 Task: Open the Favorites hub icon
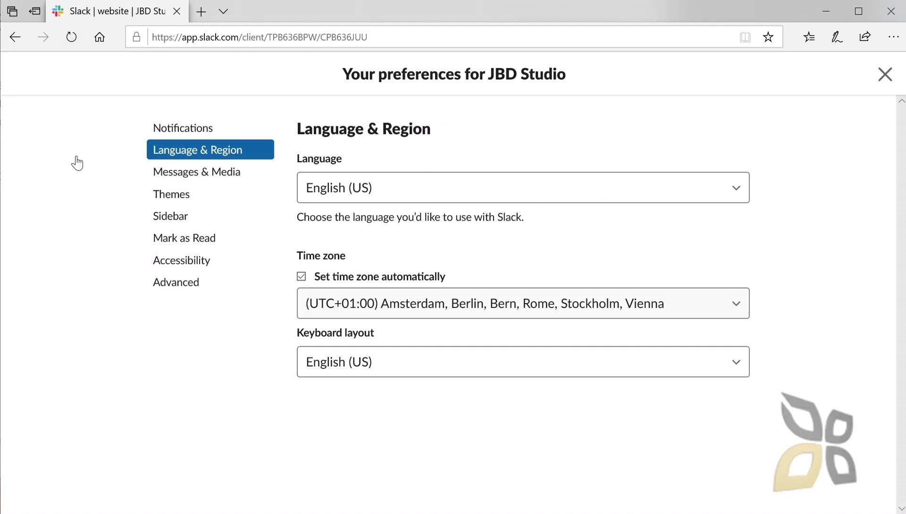(809, 37)
